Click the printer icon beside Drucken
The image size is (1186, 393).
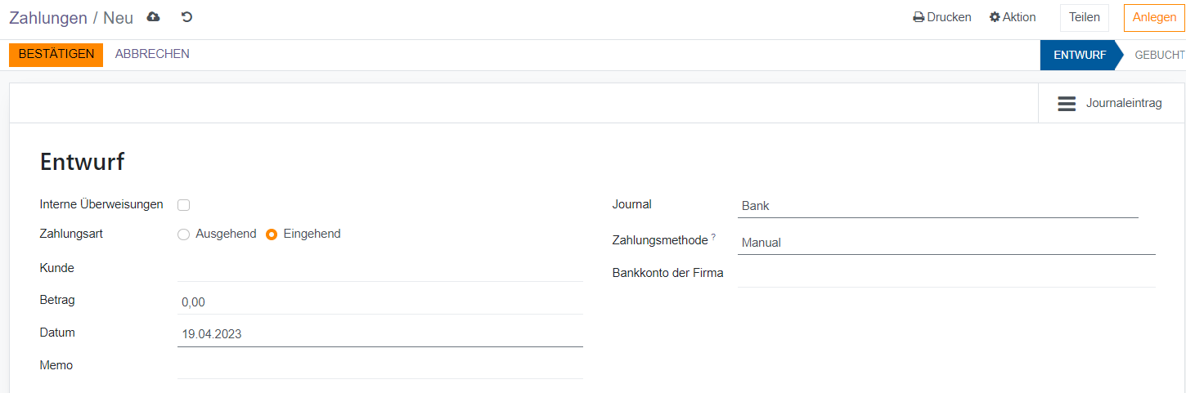[x=919, y=17]
